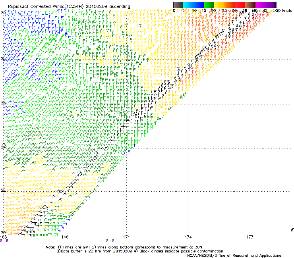
Task: Click the 'Data buffer is 22 hrs' note line
Action: pos(140,251)
